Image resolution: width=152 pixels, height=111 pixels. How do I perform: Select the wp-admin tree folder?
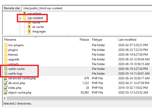tap(34, 13)
